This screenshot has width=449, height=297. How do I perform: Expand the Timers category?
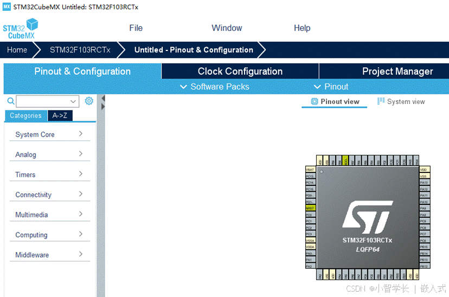(50, 175)
